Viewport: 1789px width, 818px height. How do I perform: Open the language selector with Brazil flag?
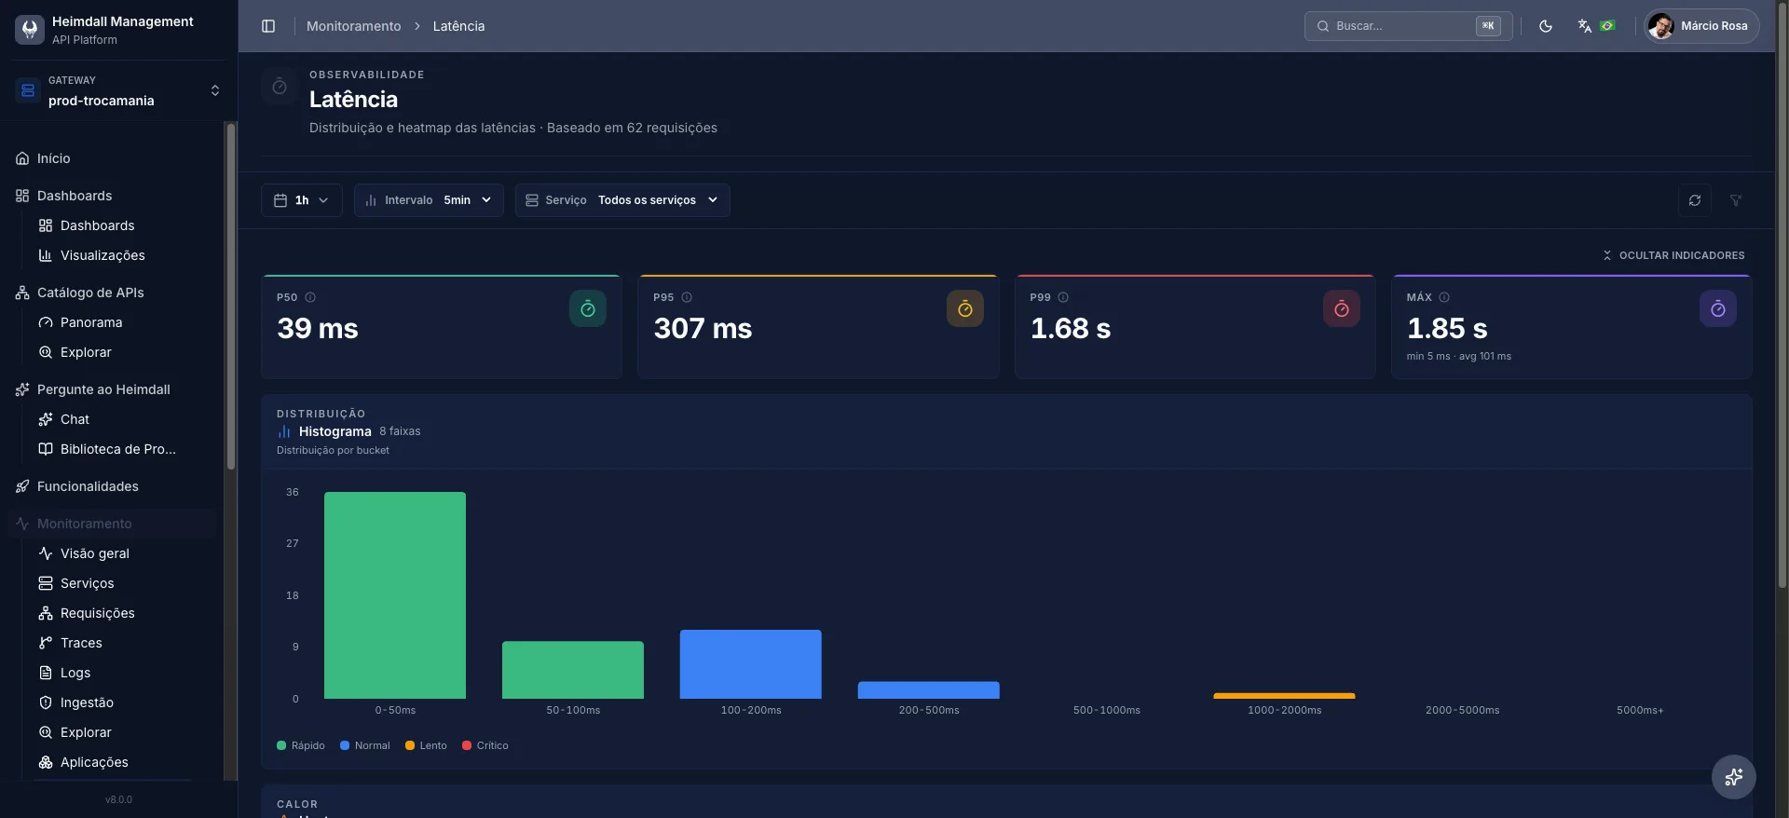tap(1595, 26)
